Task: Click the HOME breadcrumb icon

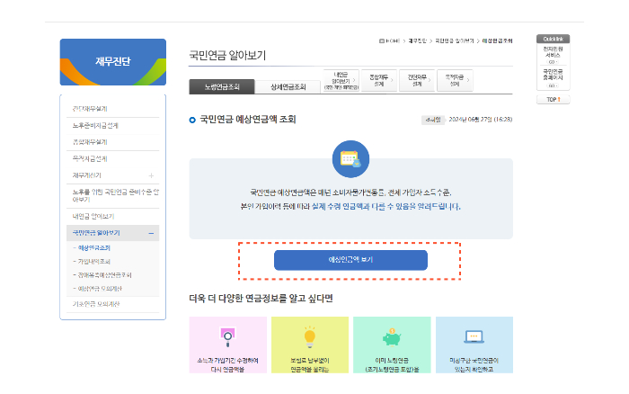Action: coord(382,41)
